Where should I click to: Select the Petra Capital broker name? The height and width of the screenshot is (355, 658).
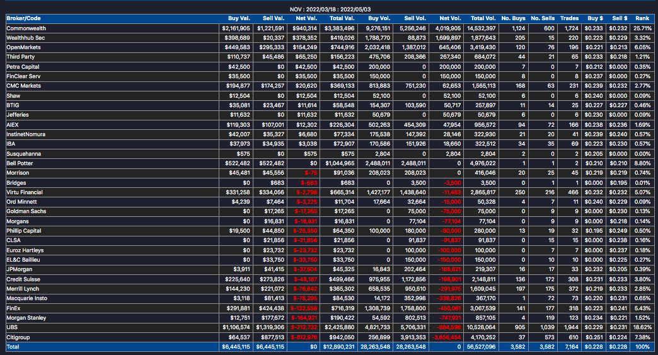point(23,67)
